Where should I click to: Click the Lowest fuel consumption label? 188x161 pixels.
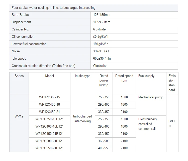pos(29,44)
